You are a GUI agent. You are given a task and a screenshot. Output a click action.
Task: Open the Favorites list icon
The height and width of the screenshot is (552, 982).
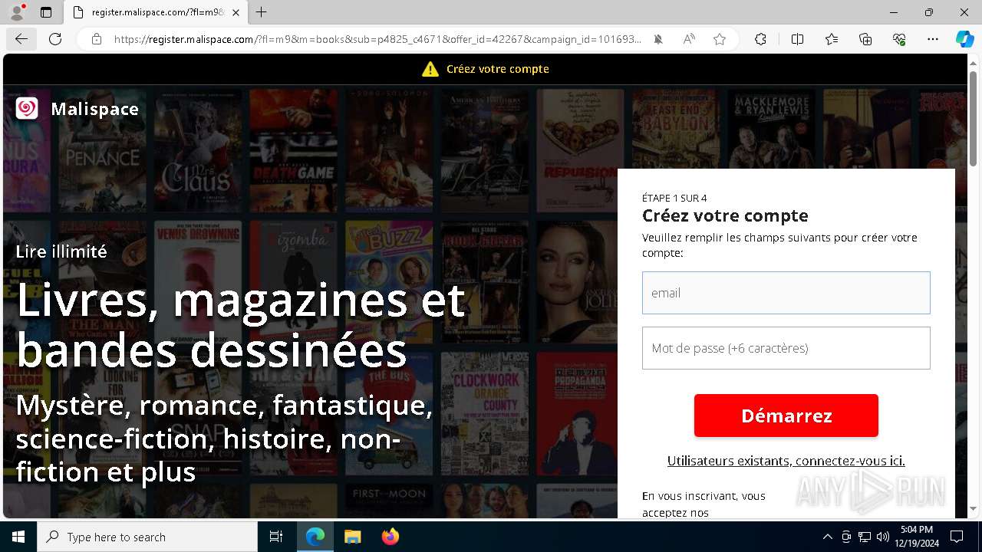pyautogui.click(x=832, y=39)
